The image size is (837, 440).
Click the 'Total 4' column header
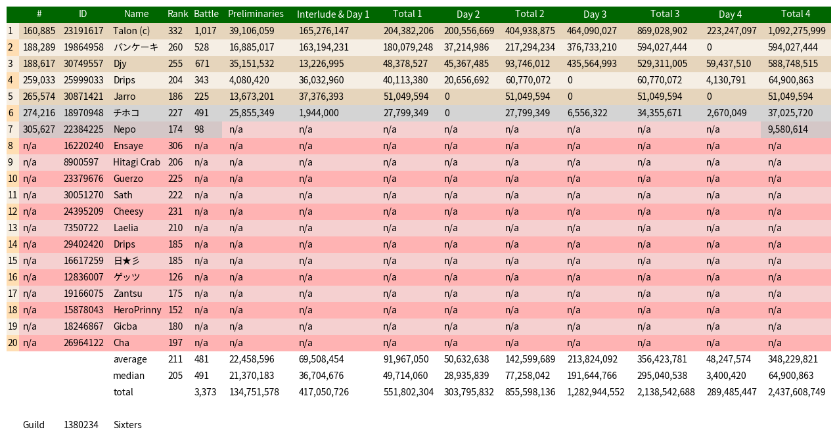pos(796,14)
